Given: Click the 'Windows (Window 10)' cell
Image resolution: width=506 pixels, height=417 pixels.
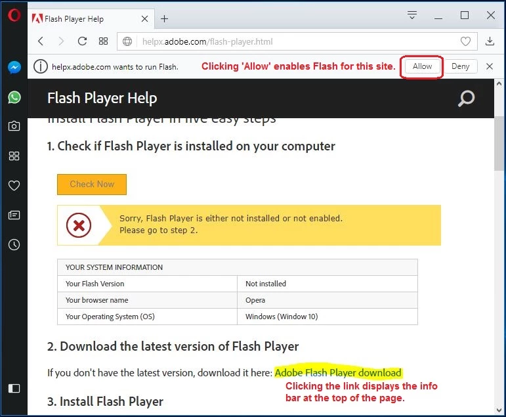Looking at the screenshot, I should coord(327,317).
